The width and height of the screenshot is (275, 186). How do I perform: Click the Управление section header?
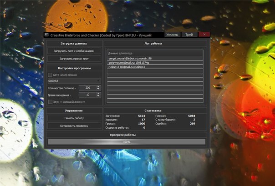[74, 111]
